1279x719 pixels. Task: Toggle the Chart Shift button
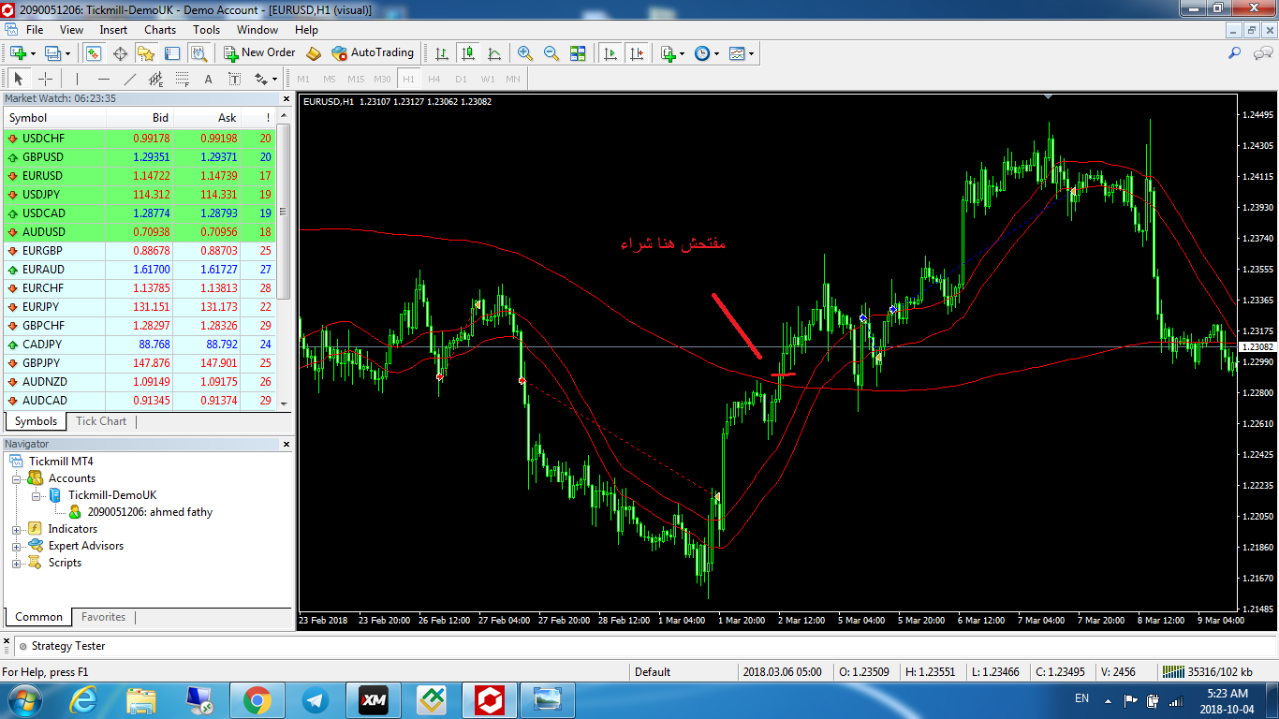pyautogui.click(x=637, y=53)
